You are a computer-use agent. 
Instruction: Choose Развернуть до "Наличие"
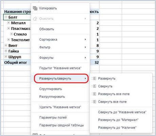[x=121, y=127]
